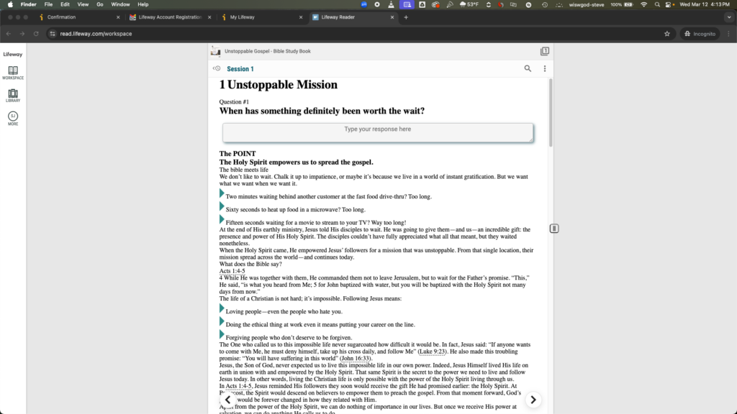Open the View menu
The image size is (737, 414).
[83, 5]
